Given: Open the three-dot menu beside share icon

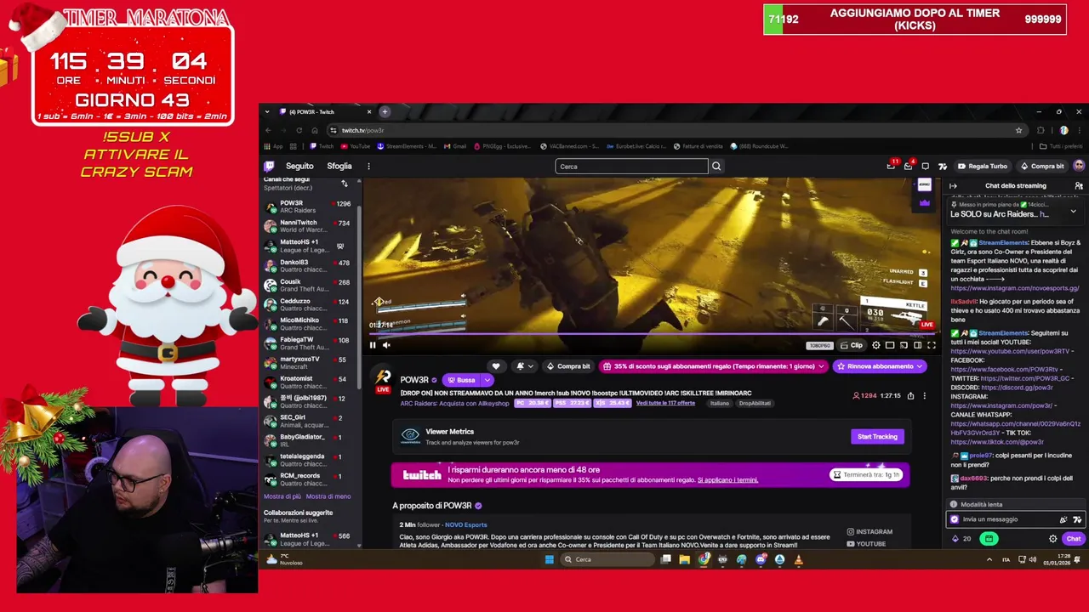Looking at the screenshot, I should point(925,396).
